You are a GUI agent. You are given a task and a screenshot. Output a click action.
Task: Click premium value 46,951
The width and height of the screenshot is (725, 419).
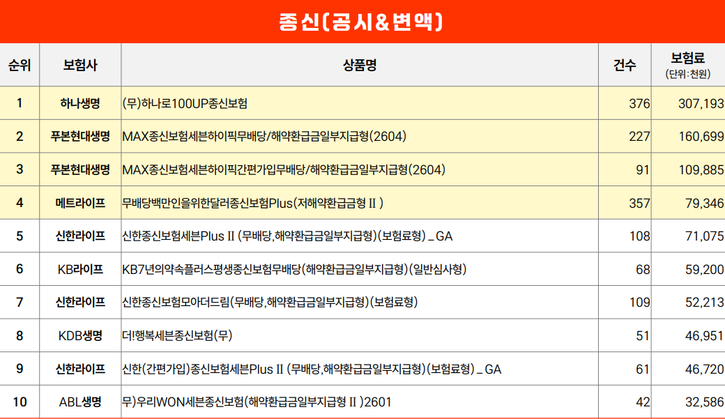(705, 336)
